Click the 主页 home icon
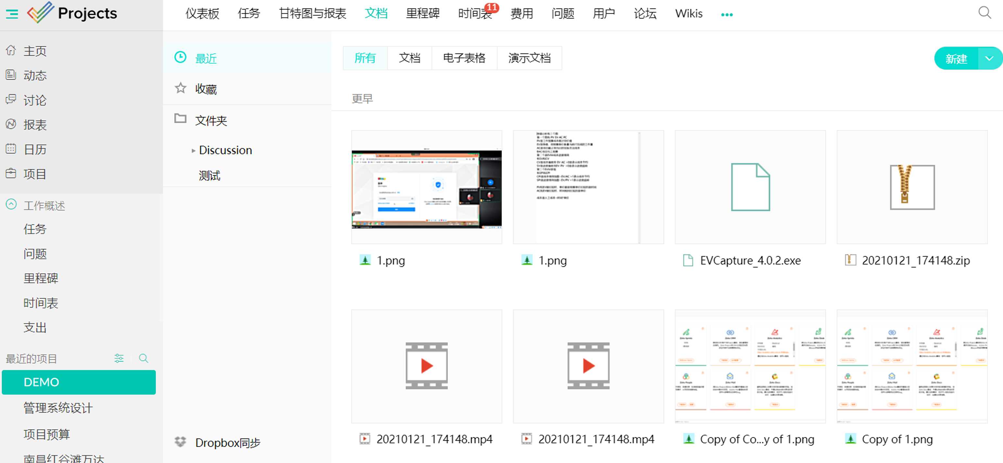 tap(11, 51)
